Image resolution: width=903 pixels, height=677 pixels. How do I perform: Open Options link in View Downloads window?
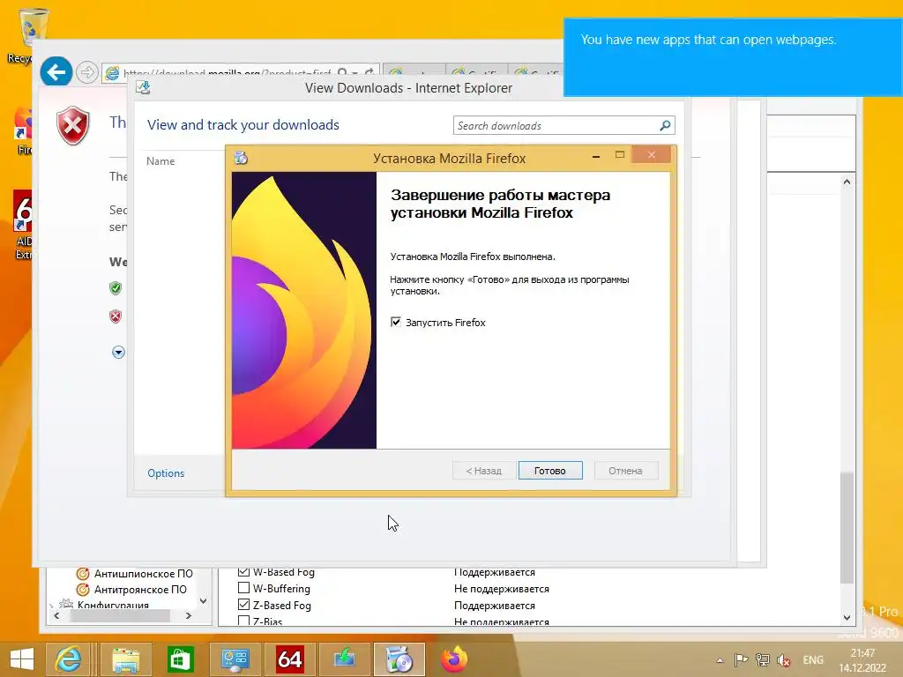[x=166, y=473]
